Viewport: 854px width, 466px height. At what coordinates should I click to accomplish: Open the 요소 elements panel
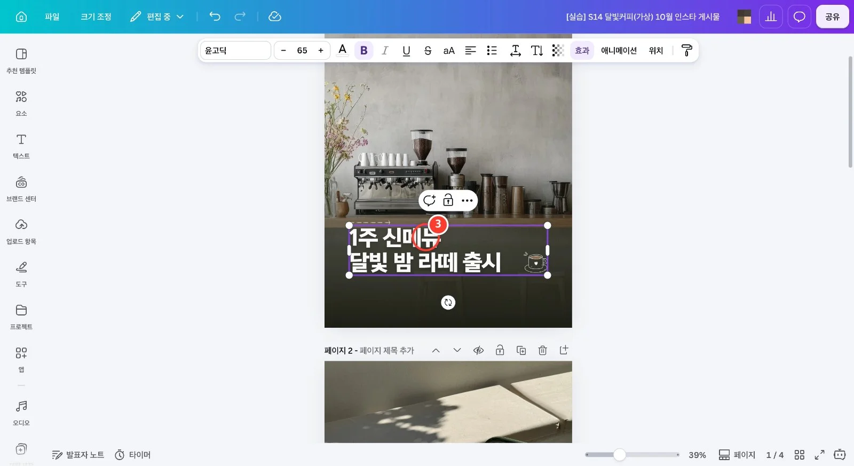click(21, 103)
